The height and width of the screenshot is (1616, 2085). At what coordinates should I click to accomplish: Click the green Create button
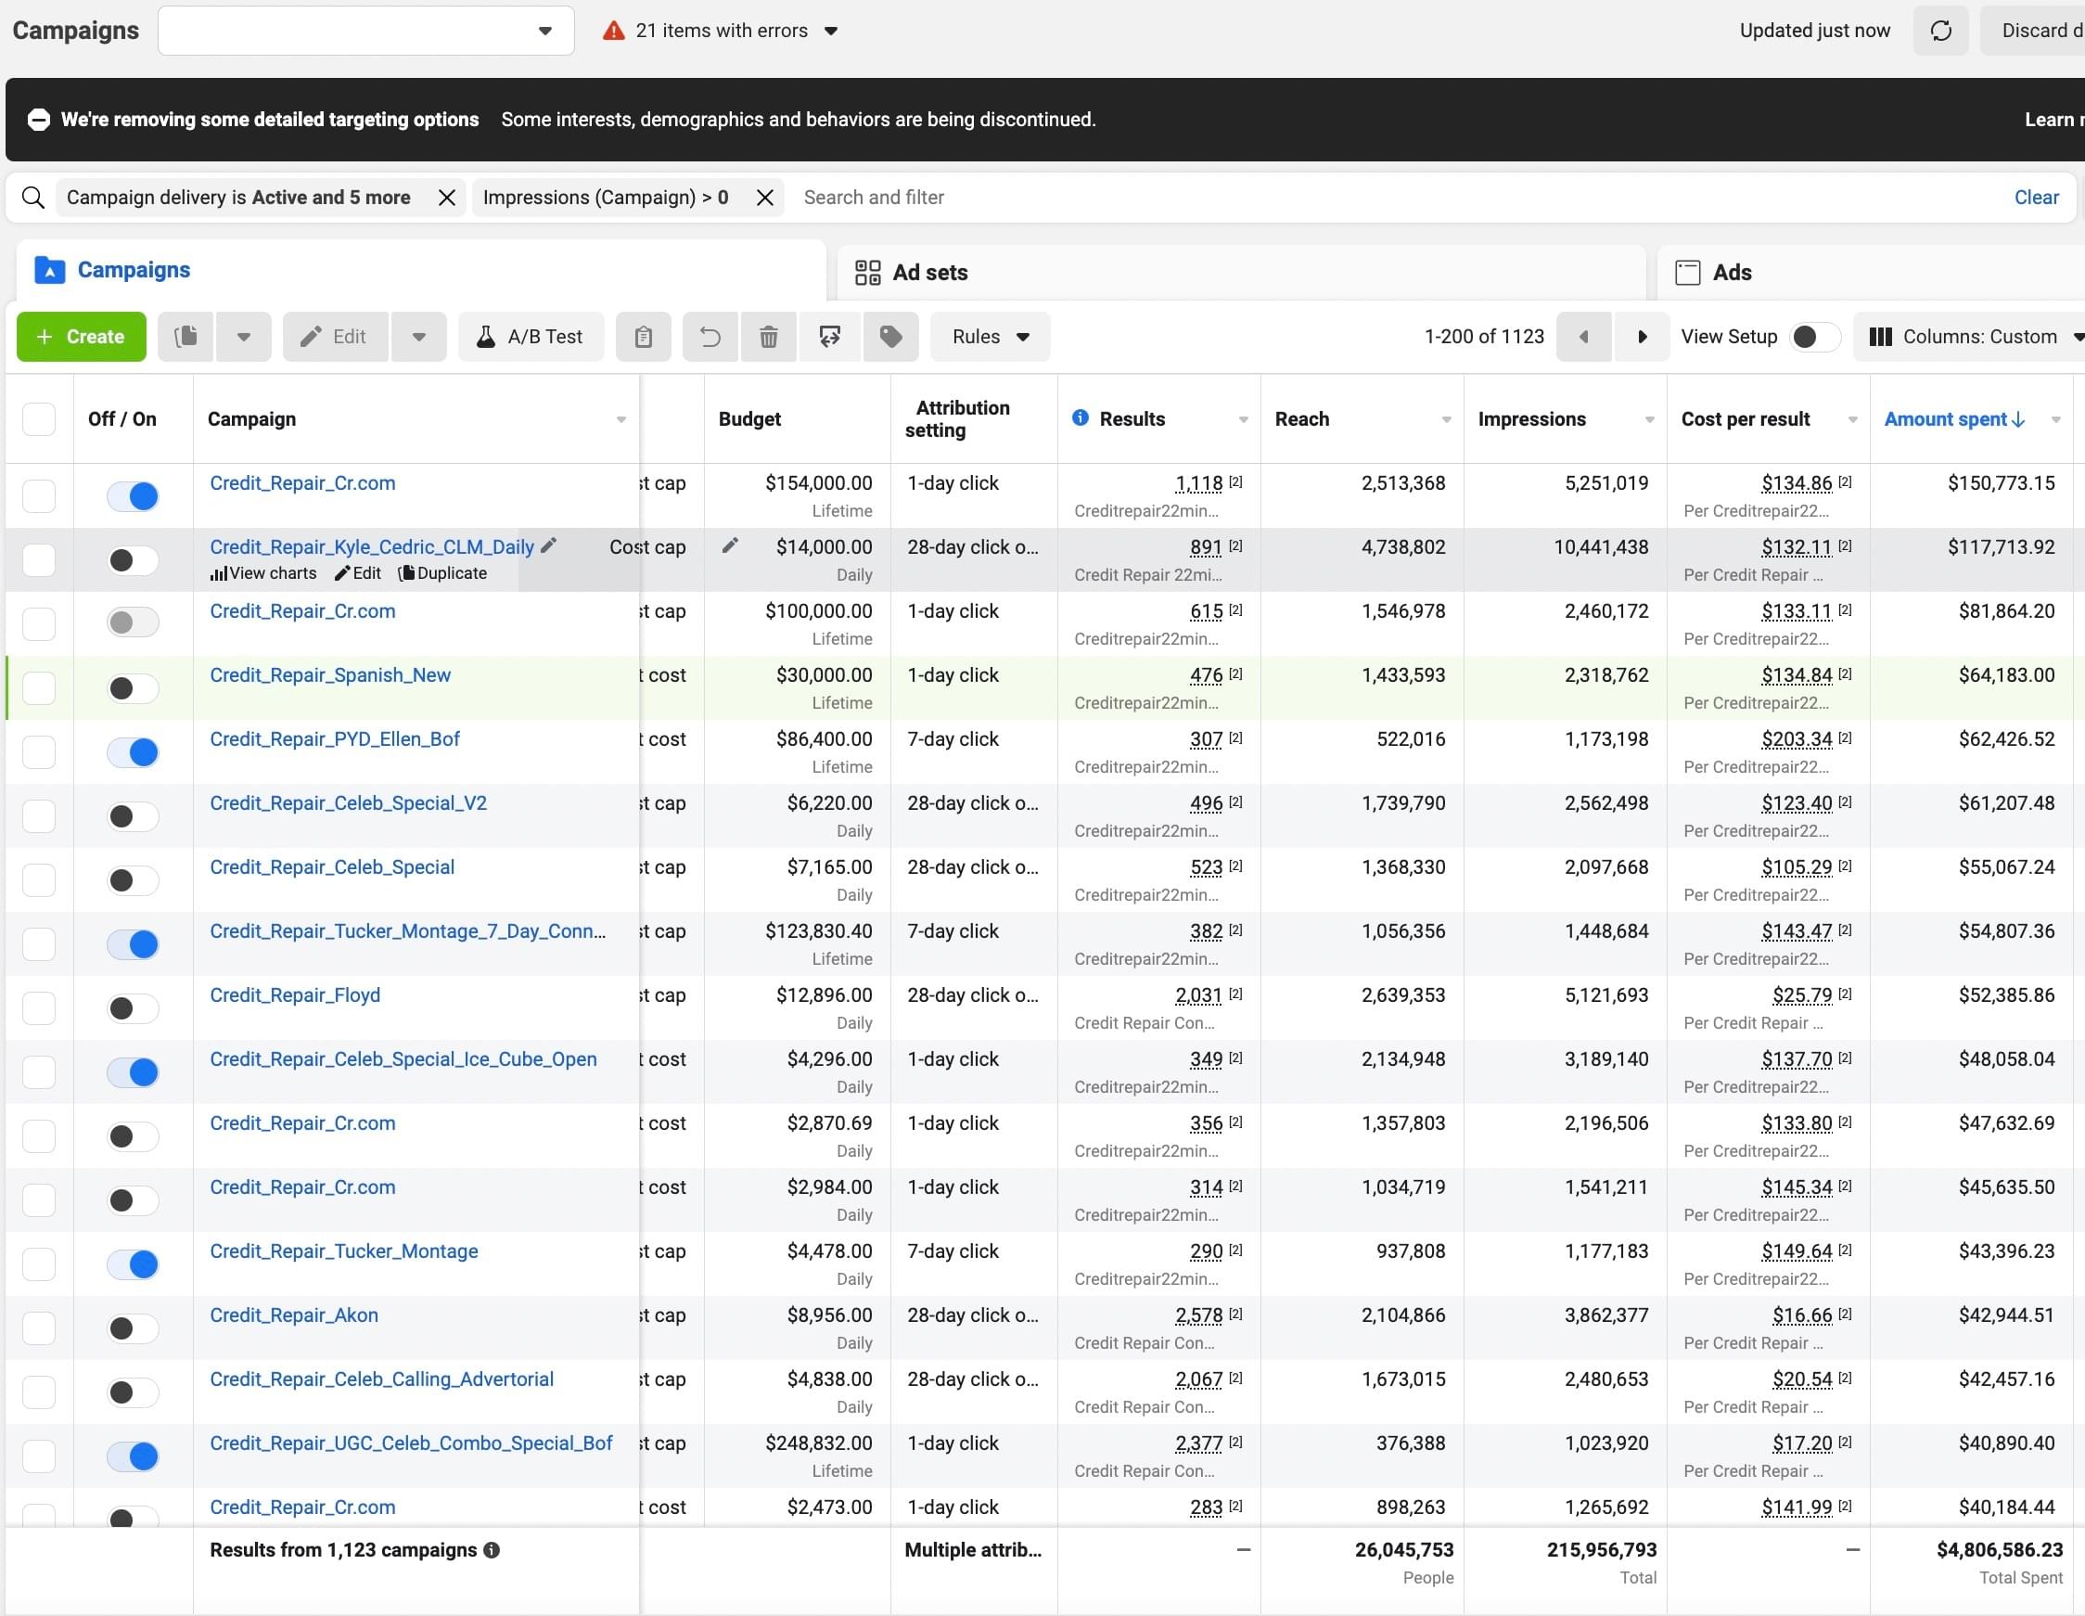click(81, 336)
